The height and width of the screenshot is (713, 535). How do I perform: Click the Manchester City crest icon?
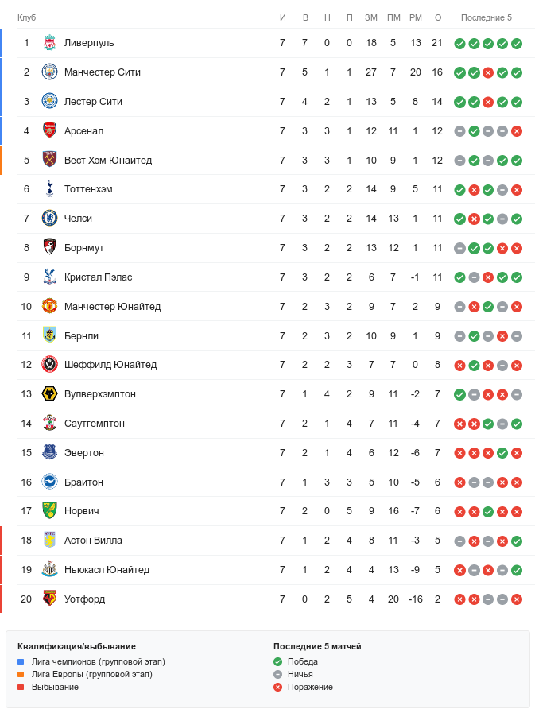coord(49,72)
